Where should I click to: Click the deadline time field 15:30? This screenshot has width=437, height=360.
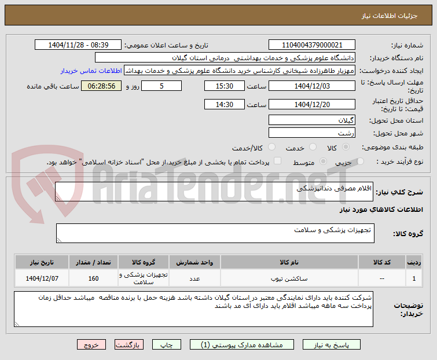pos(225,86)
